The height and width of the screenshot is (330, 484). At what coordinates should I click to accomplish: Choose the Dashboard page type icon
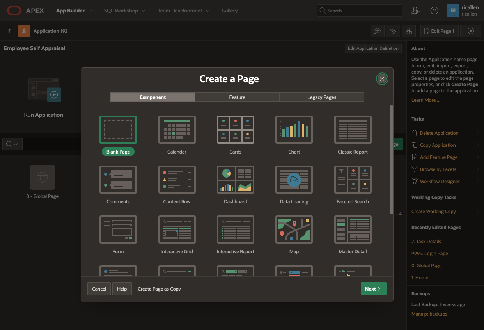pyautogui.click(x=236, y=180)
